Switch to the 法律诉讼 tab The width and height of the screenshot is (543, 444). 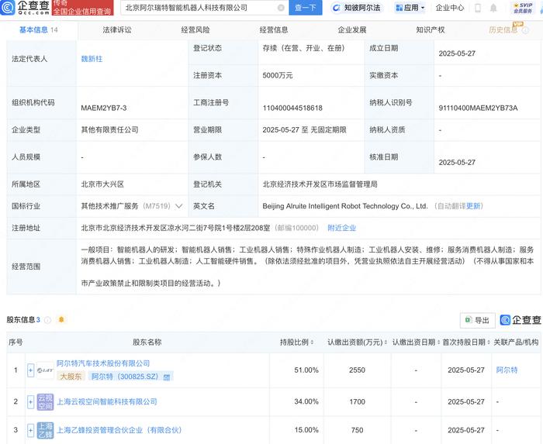point(117,29)
